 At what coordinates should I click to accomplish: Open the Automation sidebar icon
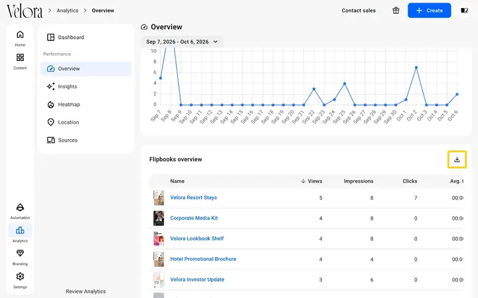click(x=20, y=207)
